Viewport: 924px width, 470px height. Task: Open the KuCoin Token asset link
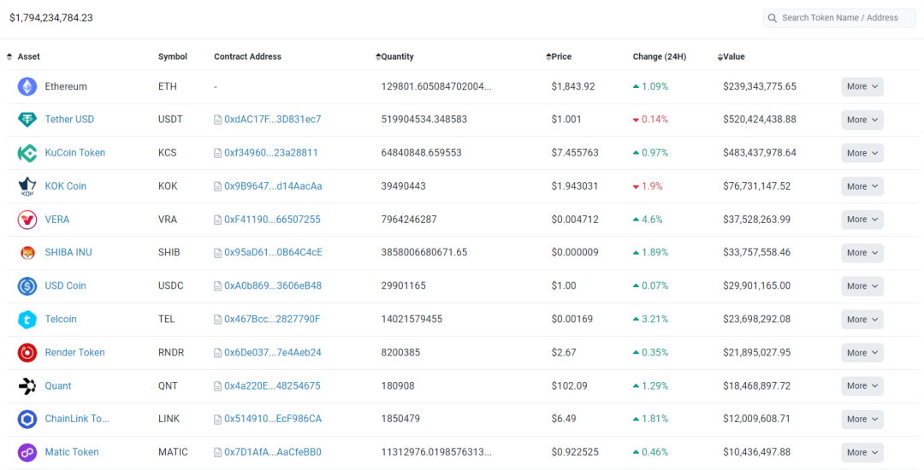click(x=74, y=153)
